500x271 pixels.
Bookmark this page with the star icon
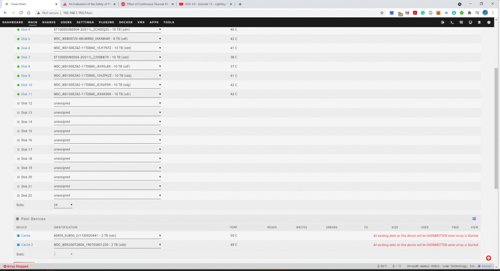click(381, 13)
